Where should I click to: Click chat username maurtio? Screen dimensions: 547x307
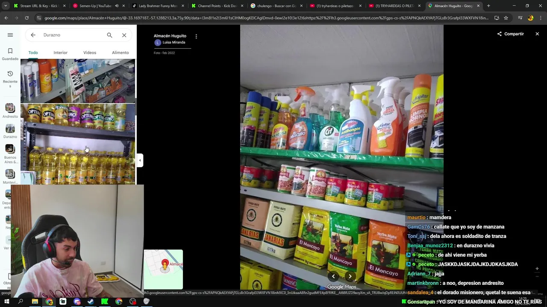pos(416,217)
